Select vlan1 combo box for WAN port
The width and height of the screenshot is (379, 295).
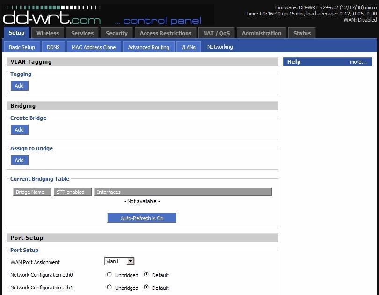tap(119, 261)
